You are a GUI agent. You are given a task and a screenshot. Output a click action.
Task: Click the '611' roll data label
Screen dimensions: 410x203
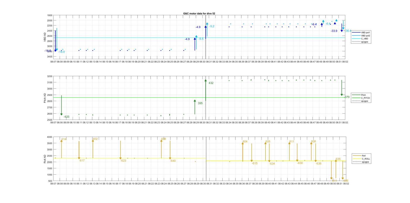(292, 141)
